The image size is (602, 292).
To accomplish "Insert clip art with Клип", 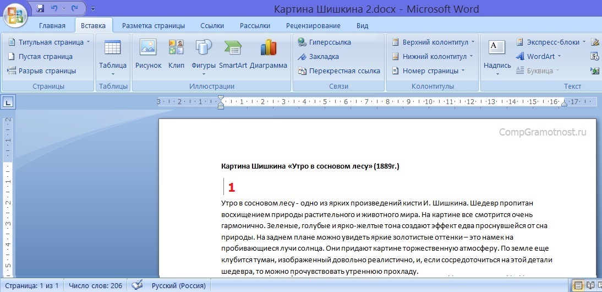I will coord(176,55).
